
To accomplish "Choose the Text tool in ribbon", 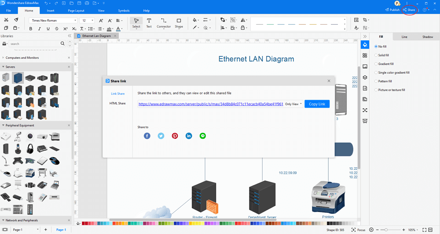I will click(149, 23).
